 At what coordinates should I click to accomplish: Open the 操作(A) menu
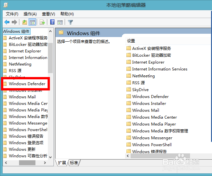point(30,14)
